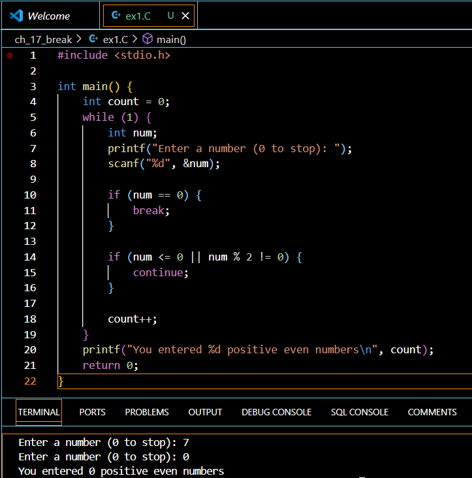Select the TERMINAL panel tab

click(39, 412)
